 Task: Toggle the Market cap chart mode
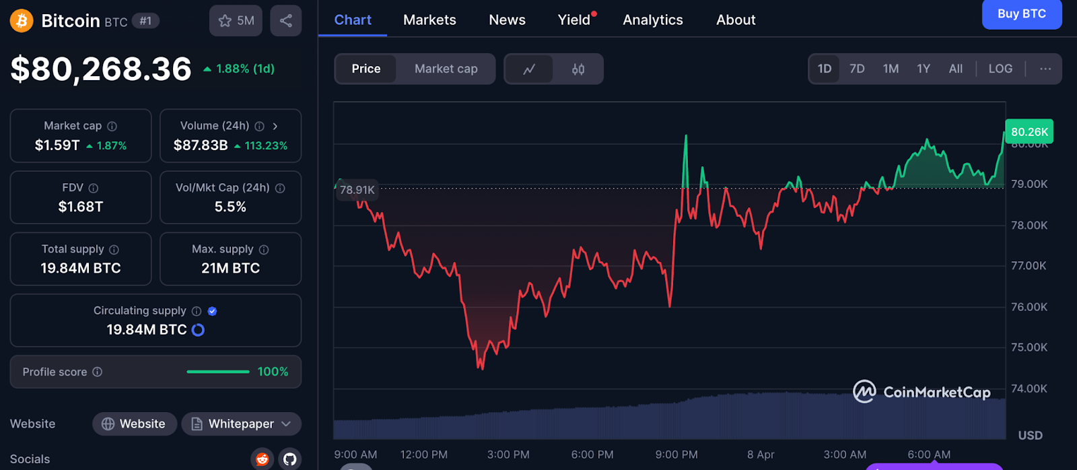tap(446, 69)
